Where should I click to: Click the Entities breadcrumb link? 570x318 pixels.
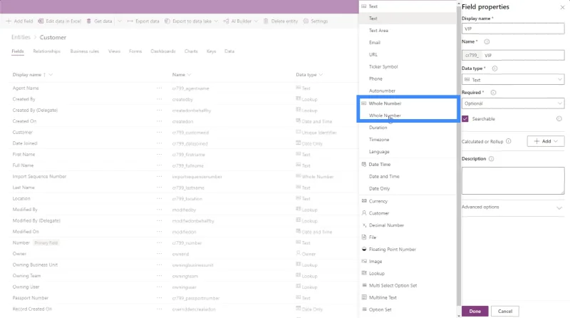pyautogui.click(x=21, y=37)
